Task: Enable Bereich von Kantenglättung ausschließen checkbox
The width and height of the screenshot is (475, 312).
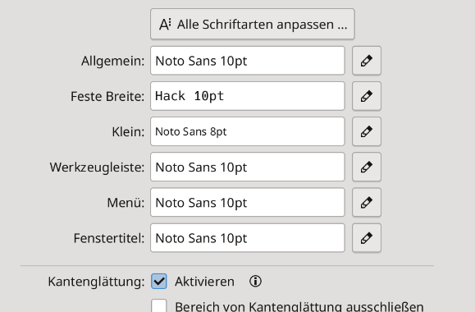Action: tap(159, 305)
